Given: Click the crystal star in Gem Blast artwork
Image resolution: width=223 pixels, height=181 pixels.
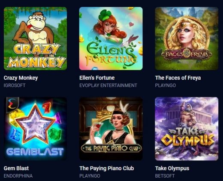Looking at the screenshot, I should click(35, 124).
